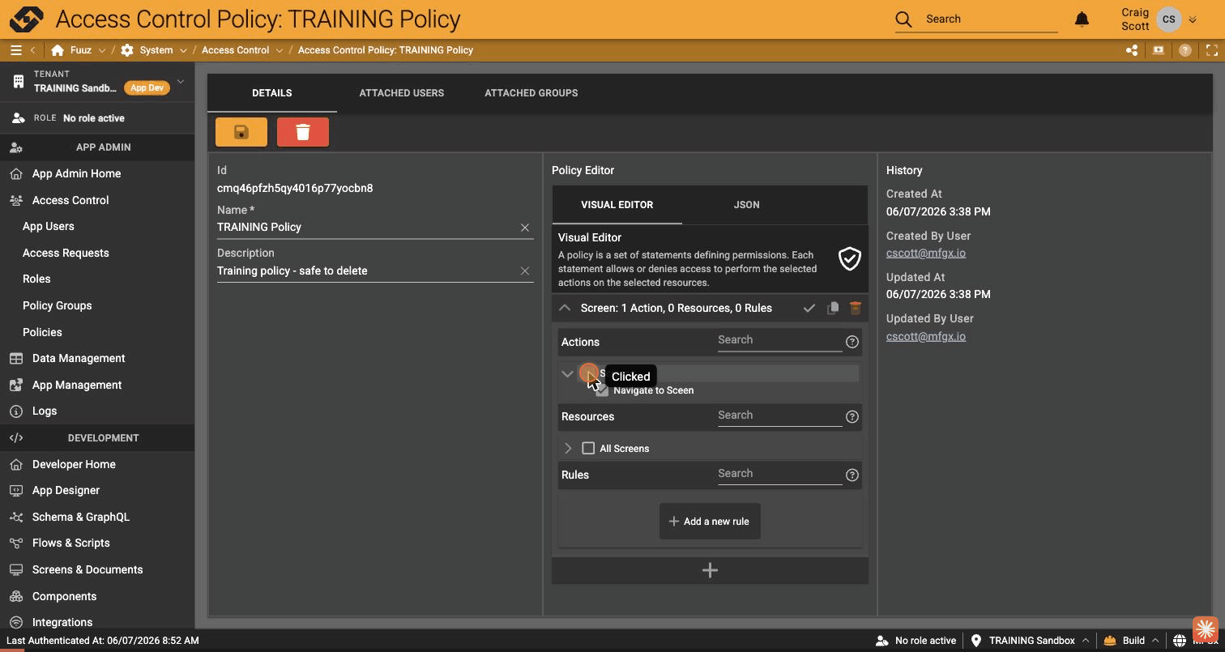Click into the Description text field
The width and height of the screenshot is (1225, 652).
click(x=366, y=271)
